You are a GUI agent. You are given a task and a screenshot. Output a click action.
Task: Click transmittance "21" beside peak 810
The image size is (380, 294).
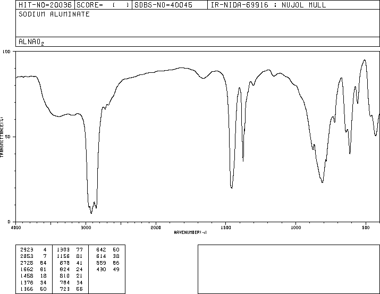pos(80,276)
